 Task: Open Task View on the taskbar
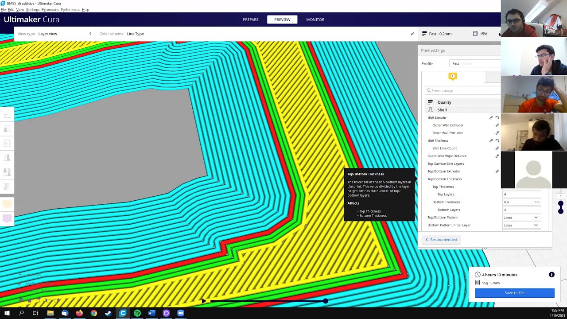coord(35,313)
